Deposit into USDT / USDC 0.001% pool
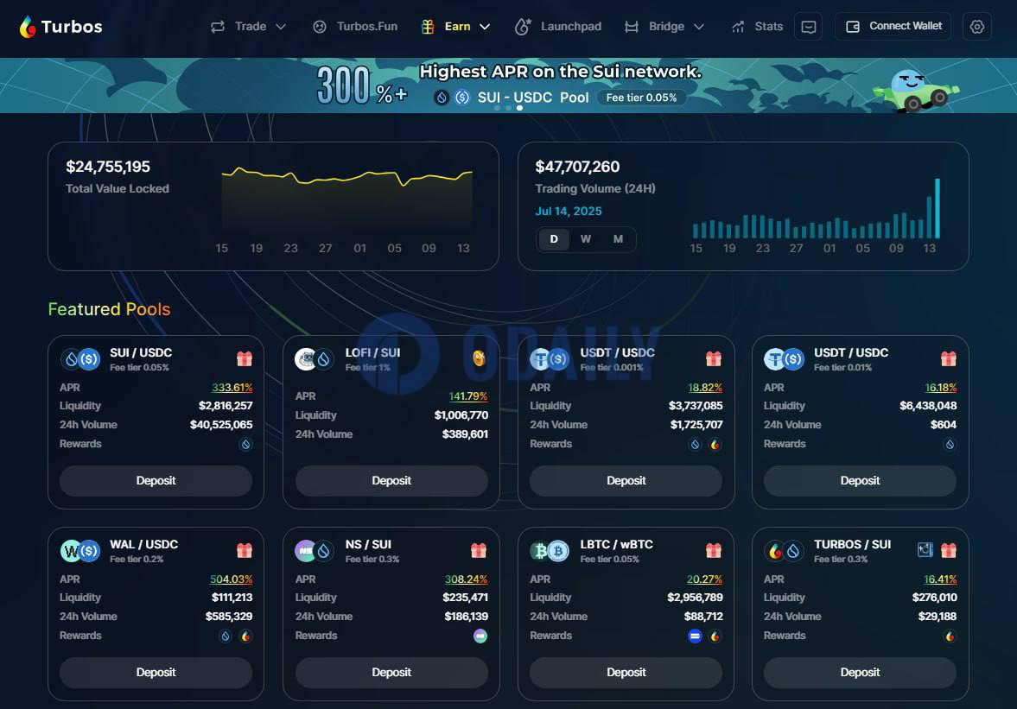 pos(626,481)
